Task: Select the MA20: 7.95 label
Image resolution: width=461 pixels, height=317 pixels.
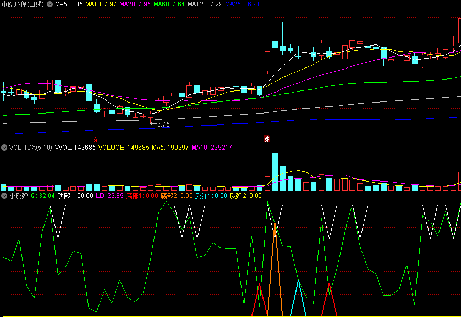Action: 135,4
